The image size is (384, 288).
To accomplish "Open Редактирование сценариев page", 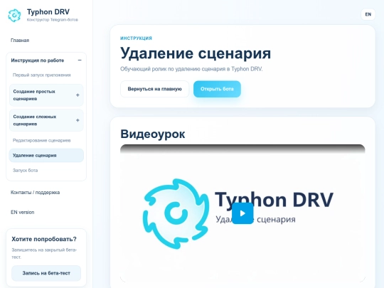I will [42, 140].
